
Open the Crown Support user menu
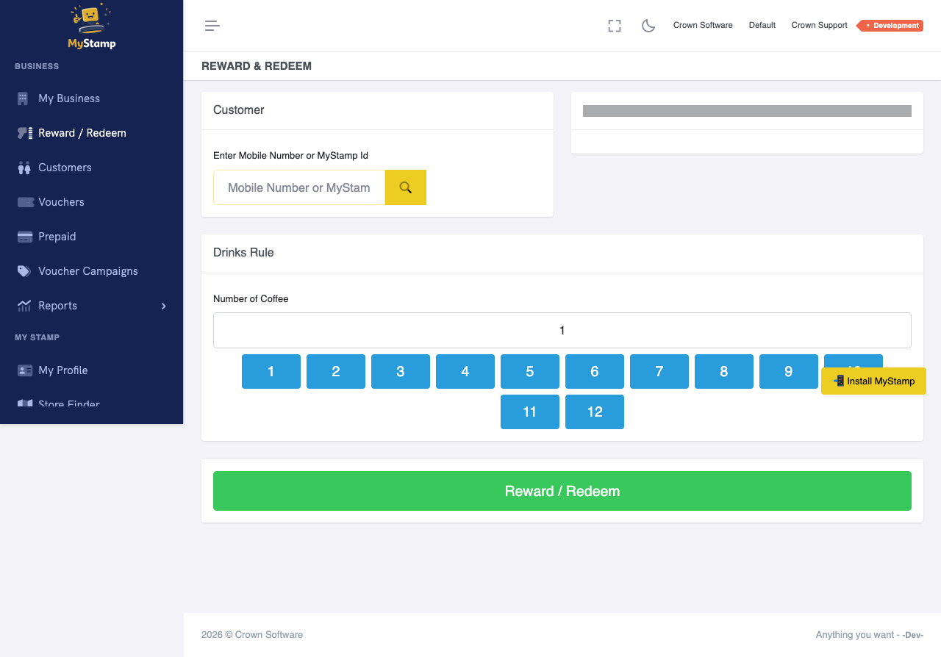pos(819,25)
